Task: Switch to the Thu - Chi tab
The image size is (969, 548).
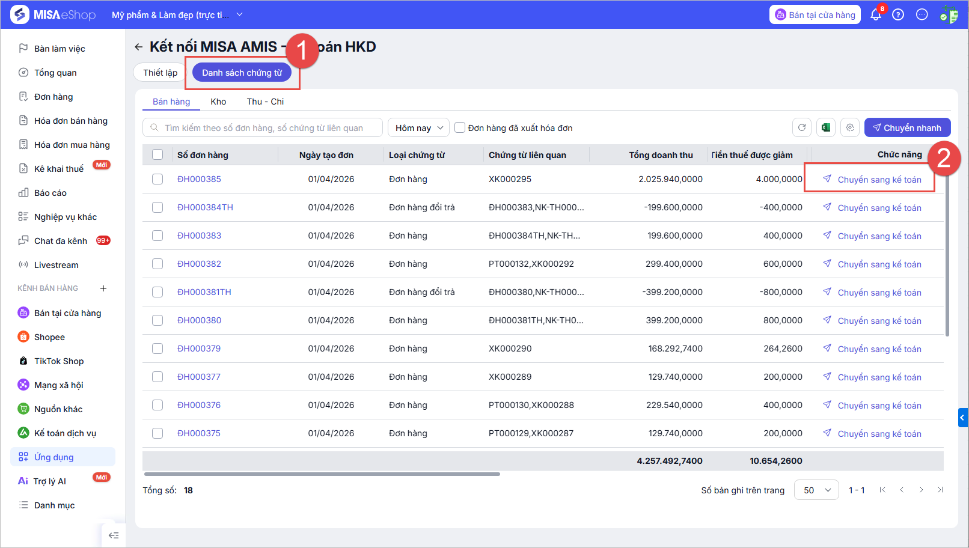Action: coord(265,102)
